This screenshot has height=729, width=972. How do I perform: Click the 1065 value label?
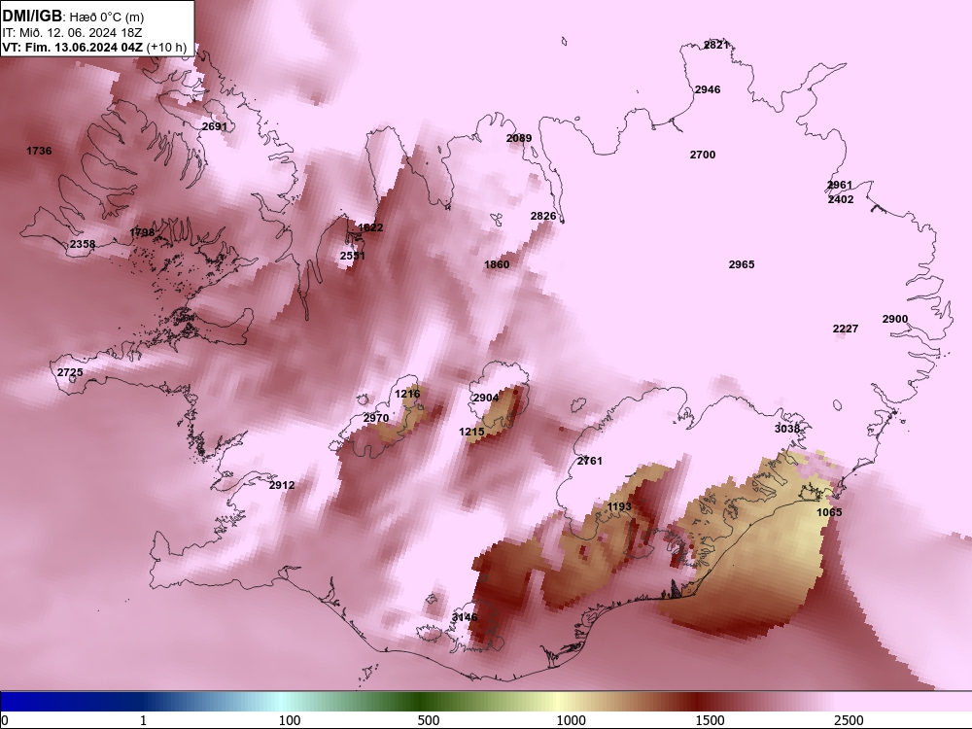click(829, 512)
